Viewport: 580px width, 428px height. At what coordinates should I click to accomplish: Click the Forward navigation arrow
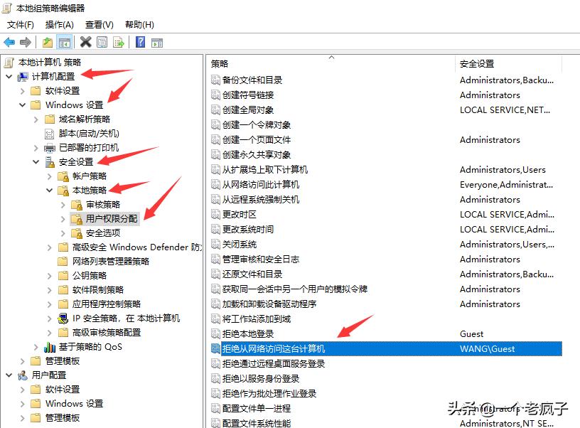tap(24, 41)
